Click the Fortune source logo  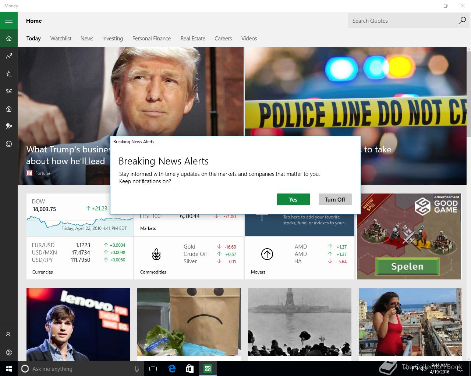click(29, 173)
